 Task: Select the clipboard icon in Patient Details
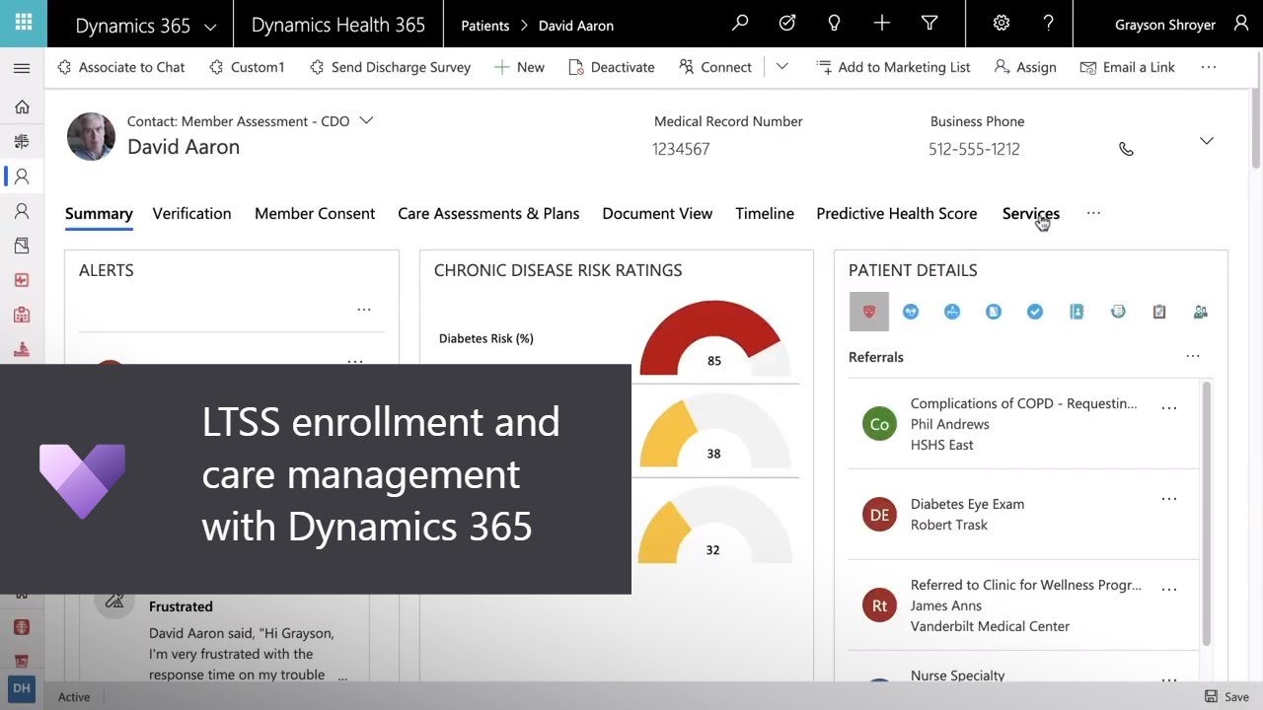click(x=1159, y=312)
